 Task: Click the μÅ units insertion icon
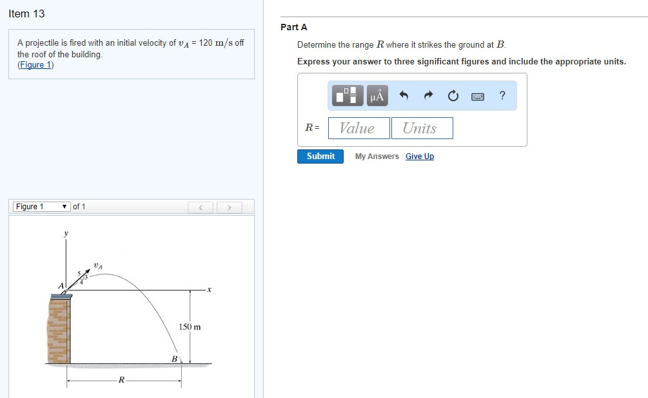pos(377,95)
